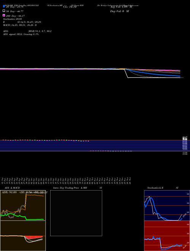Screen dimensions: 190x251
Task: Open the red-background RSI chart panel
Action: coord(167,236)
